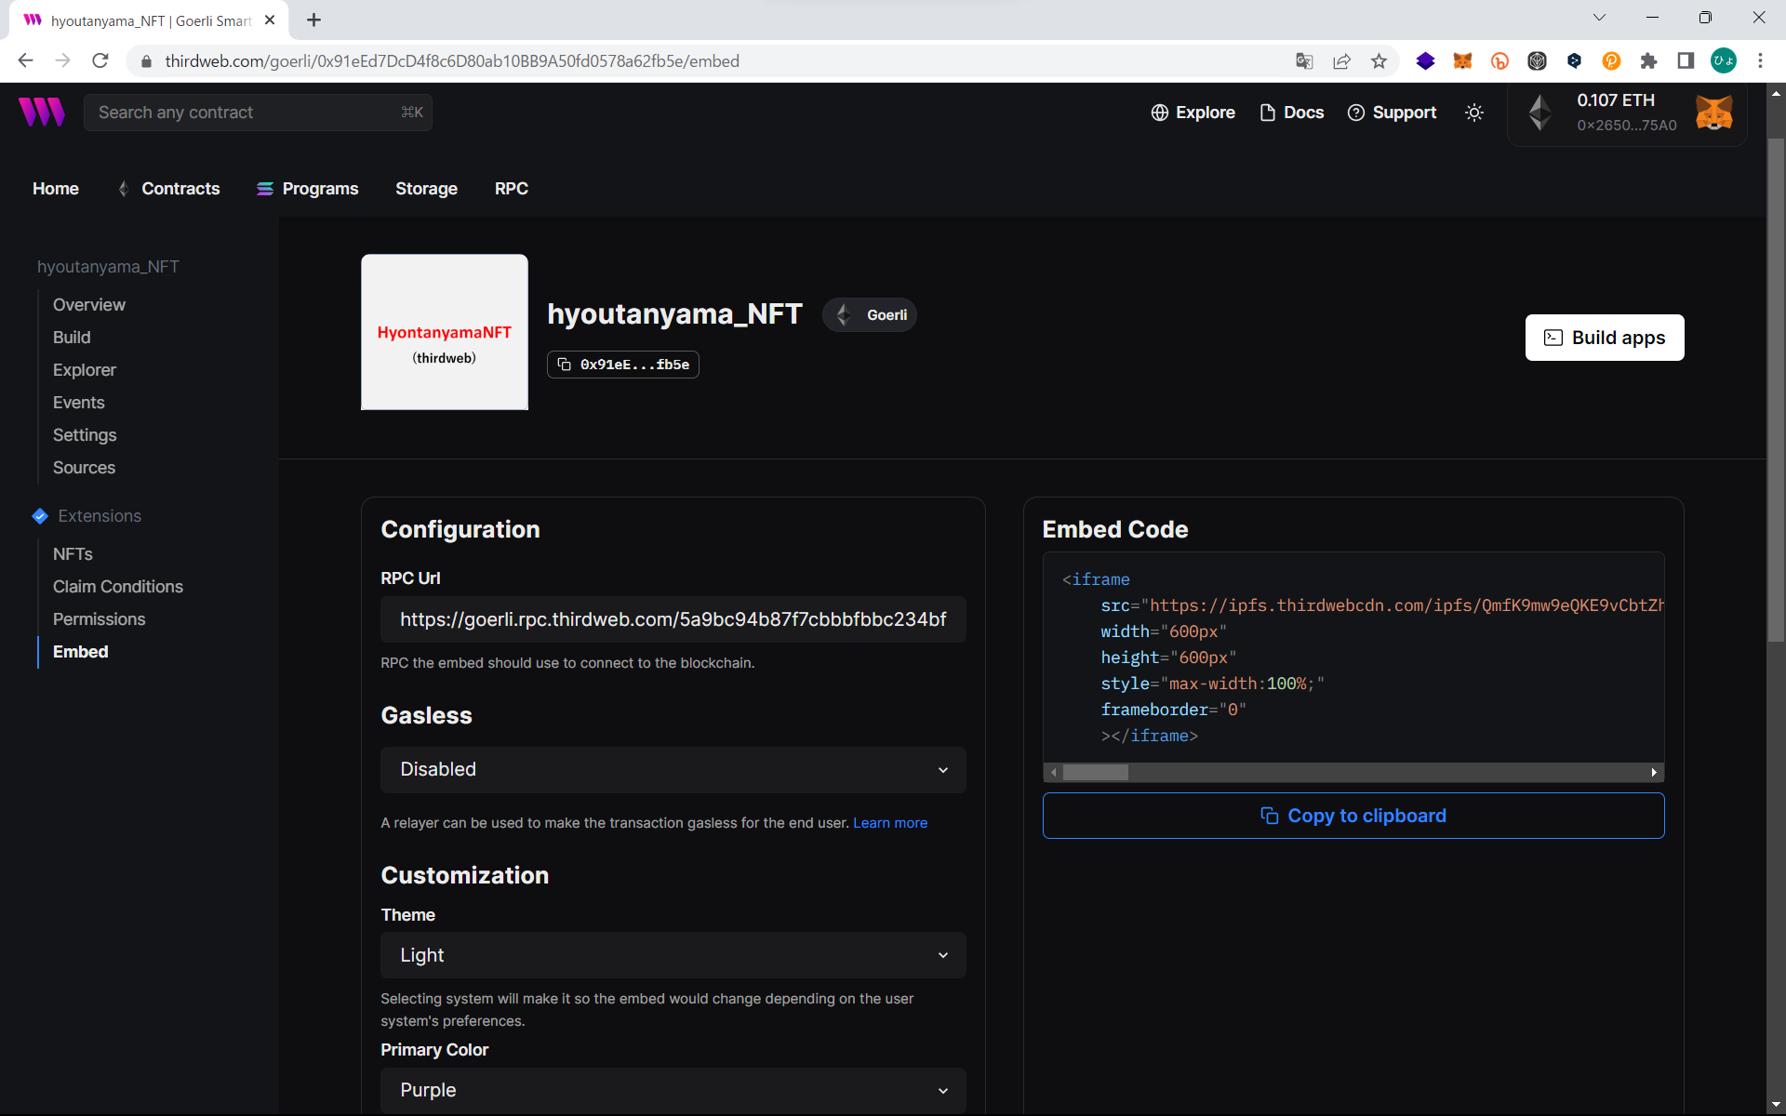Expand the Gasless Disabled dropdown
The image size is (1786, 1116).
coord(673,770)
